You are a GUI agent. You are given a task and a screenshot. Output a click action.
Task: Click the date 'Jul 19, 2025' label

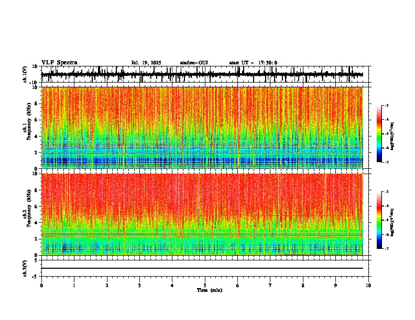point(146,63)
